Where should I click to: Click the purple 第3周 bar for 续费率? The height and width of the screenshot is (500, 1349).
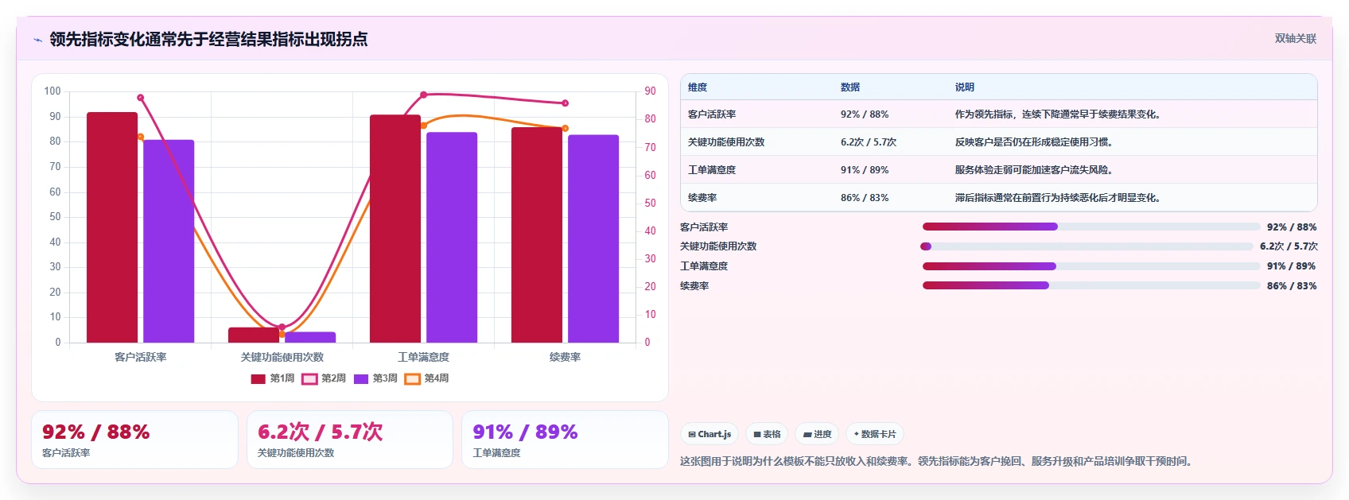(593, 238)
